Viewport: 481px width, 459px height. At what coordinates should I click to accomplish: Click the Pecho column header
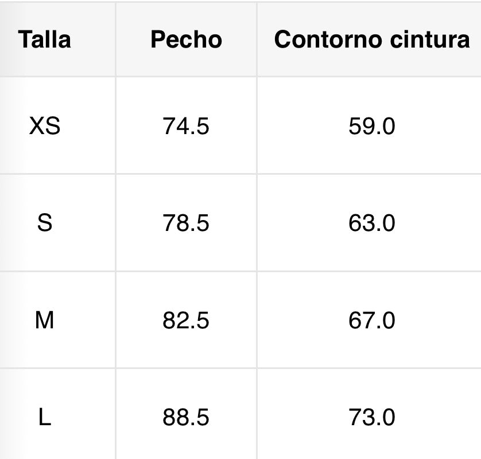click(186, 40)
